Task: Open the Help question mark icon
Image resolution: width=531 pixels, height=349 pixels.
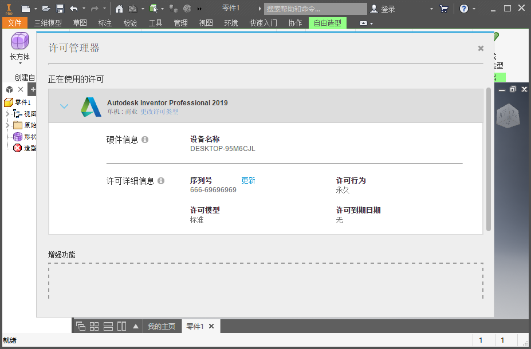Action: click(x=464, y=9)
